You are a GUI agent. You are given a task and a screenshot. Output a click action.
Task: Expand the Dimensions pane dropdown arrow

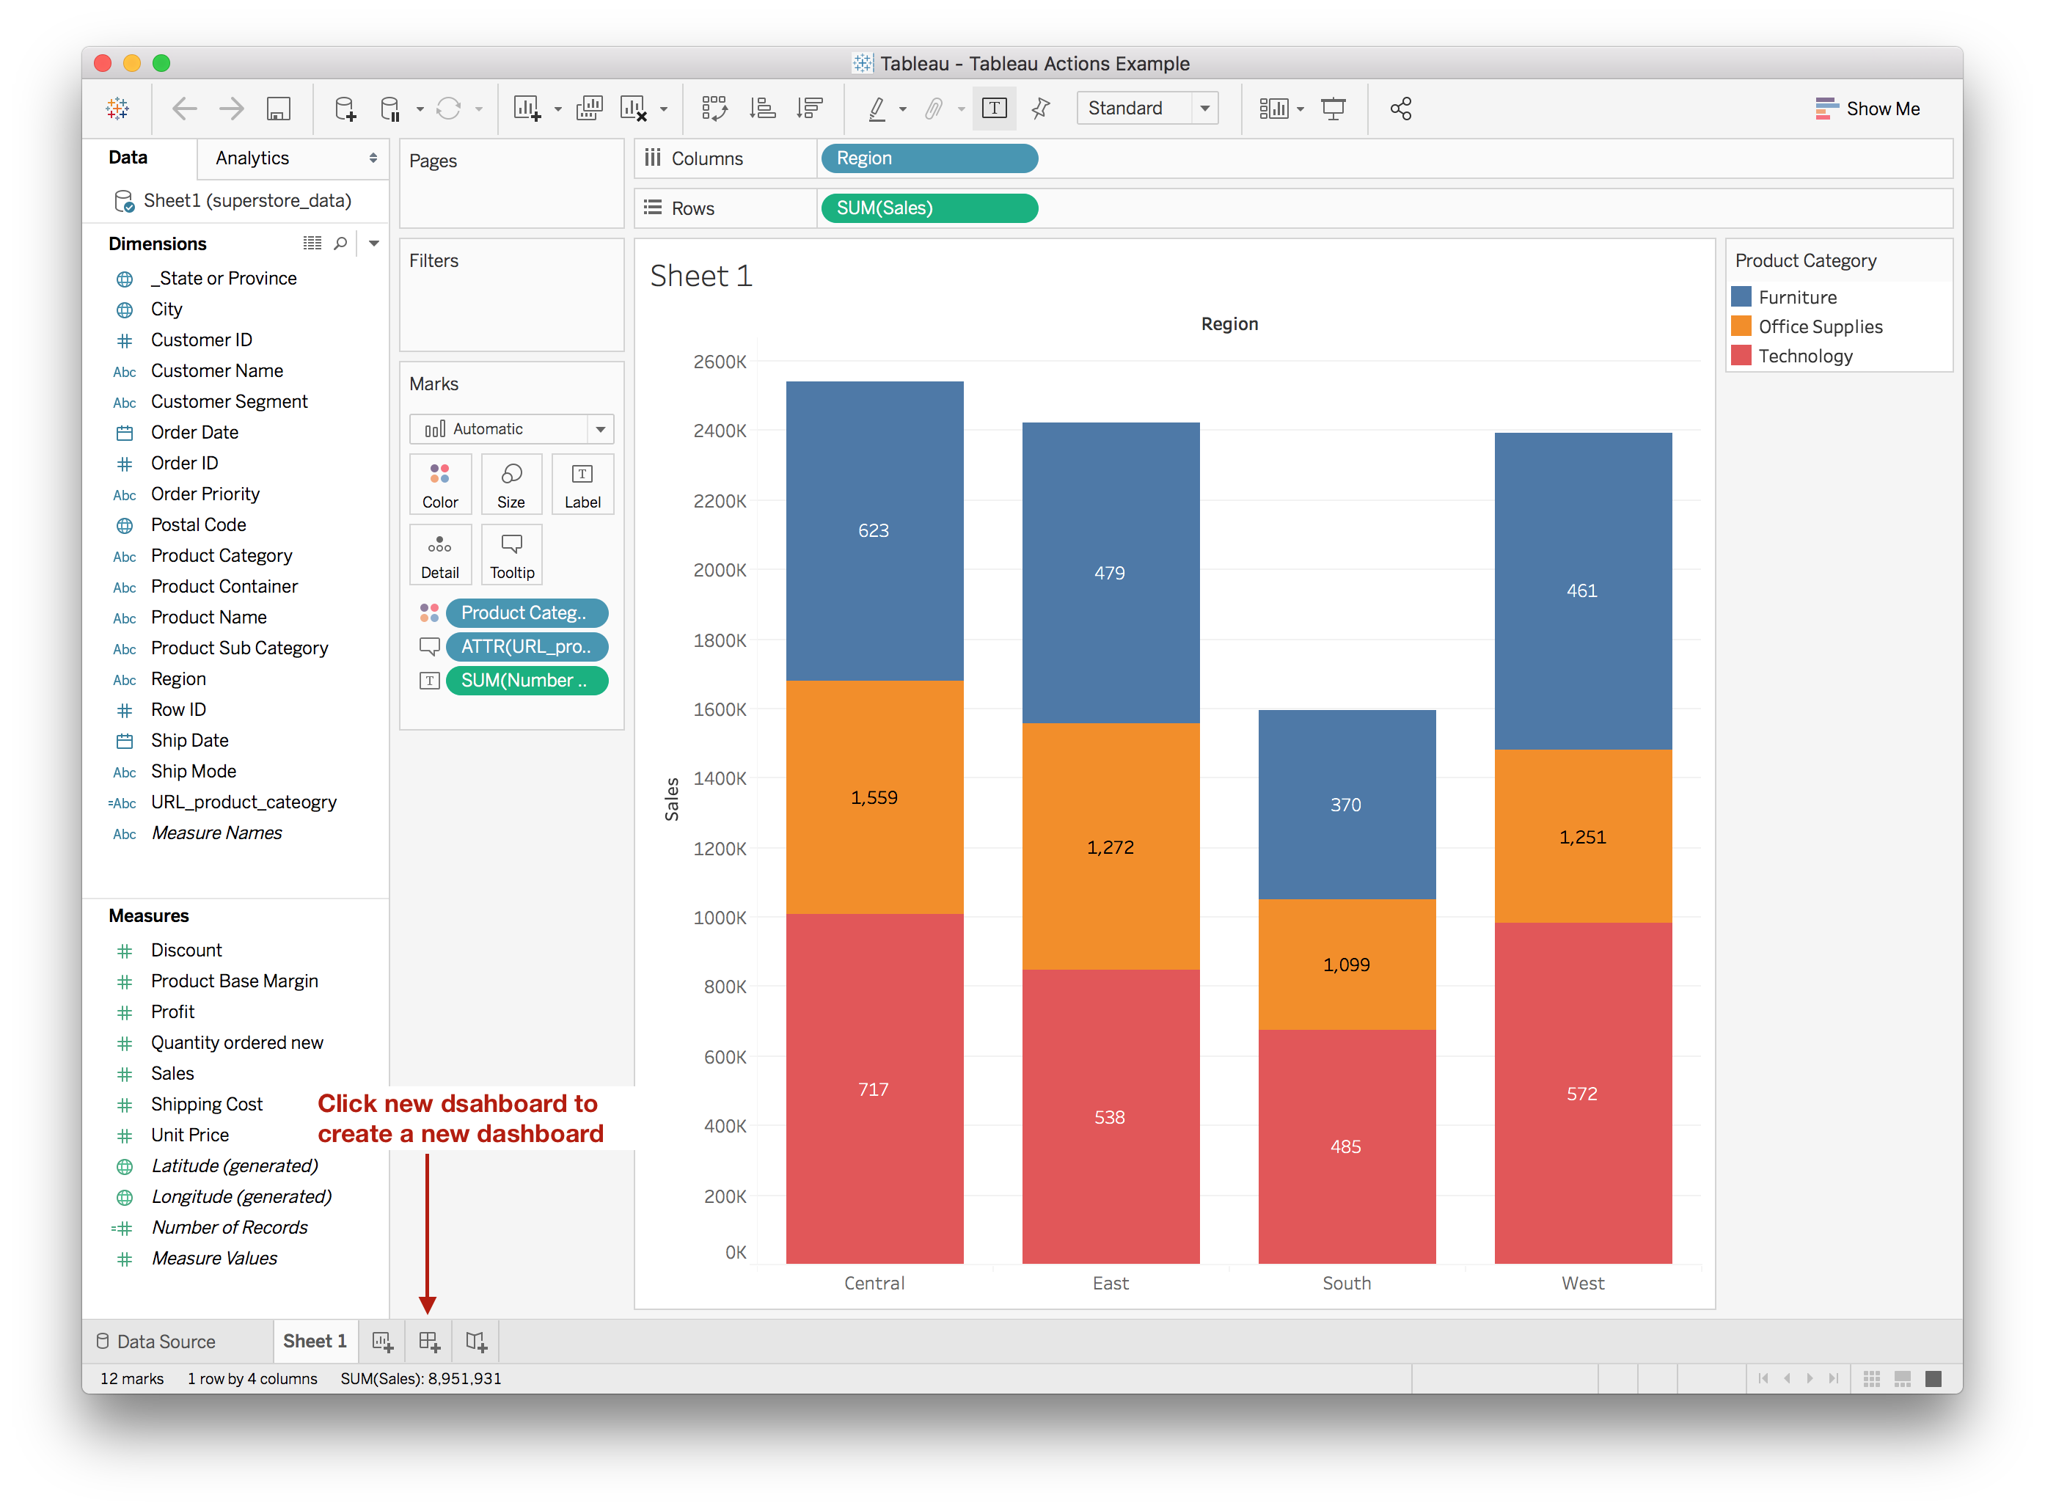point(373,244)
